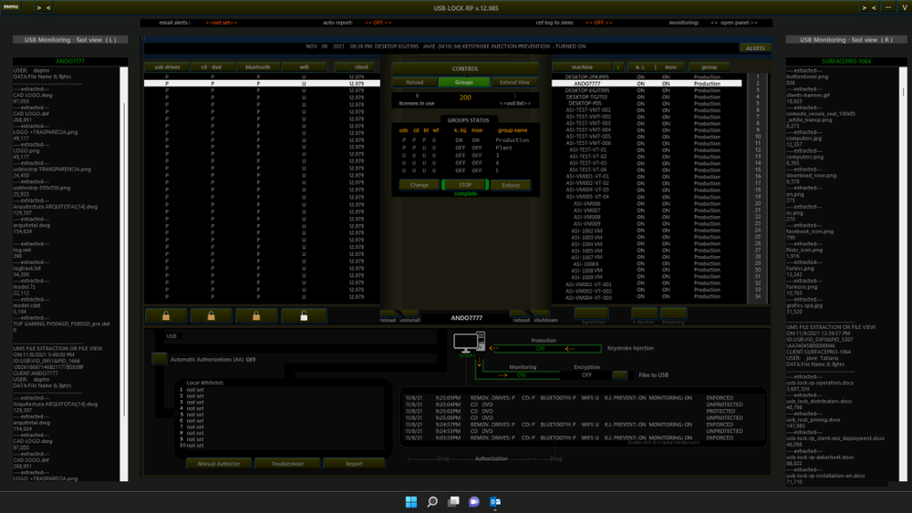Click the Reload button under CONTROL
The image size is (912, 513).
[x=415, y=83]
